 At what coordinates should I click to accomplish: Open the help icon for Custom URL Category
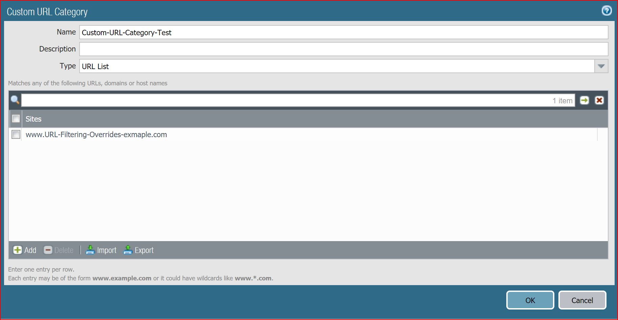[x=607, y=10]
